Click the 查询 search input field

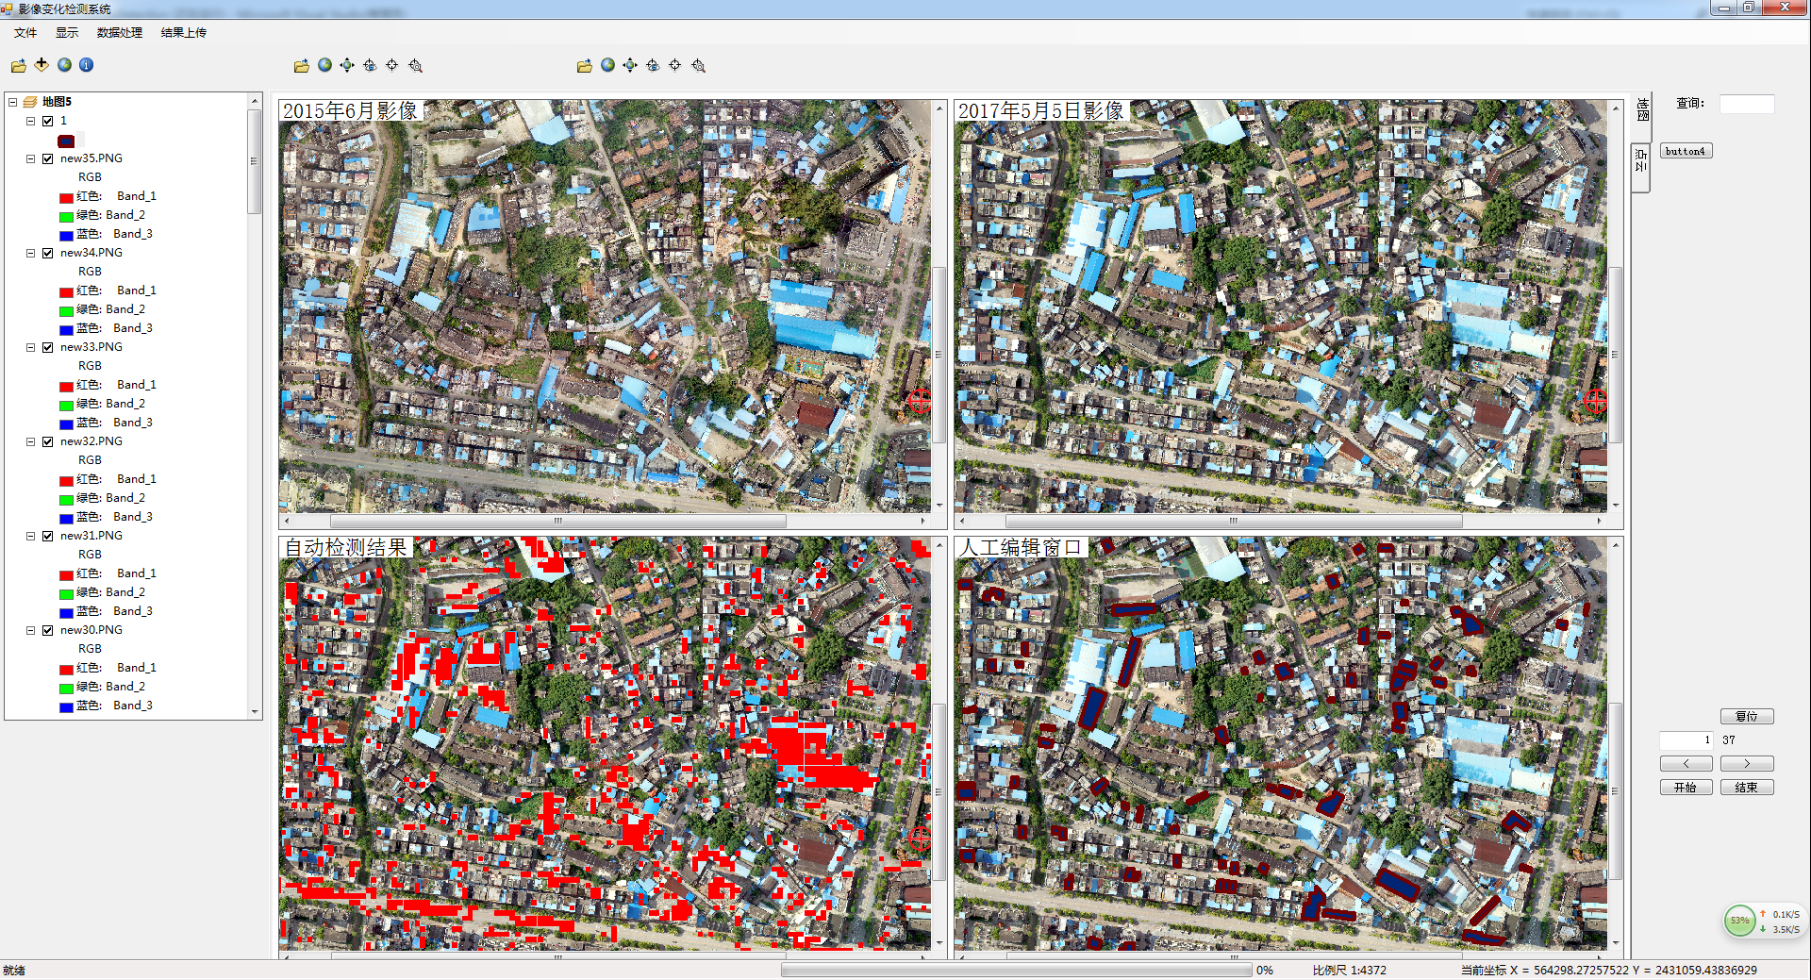click(x=1747, y=104)
